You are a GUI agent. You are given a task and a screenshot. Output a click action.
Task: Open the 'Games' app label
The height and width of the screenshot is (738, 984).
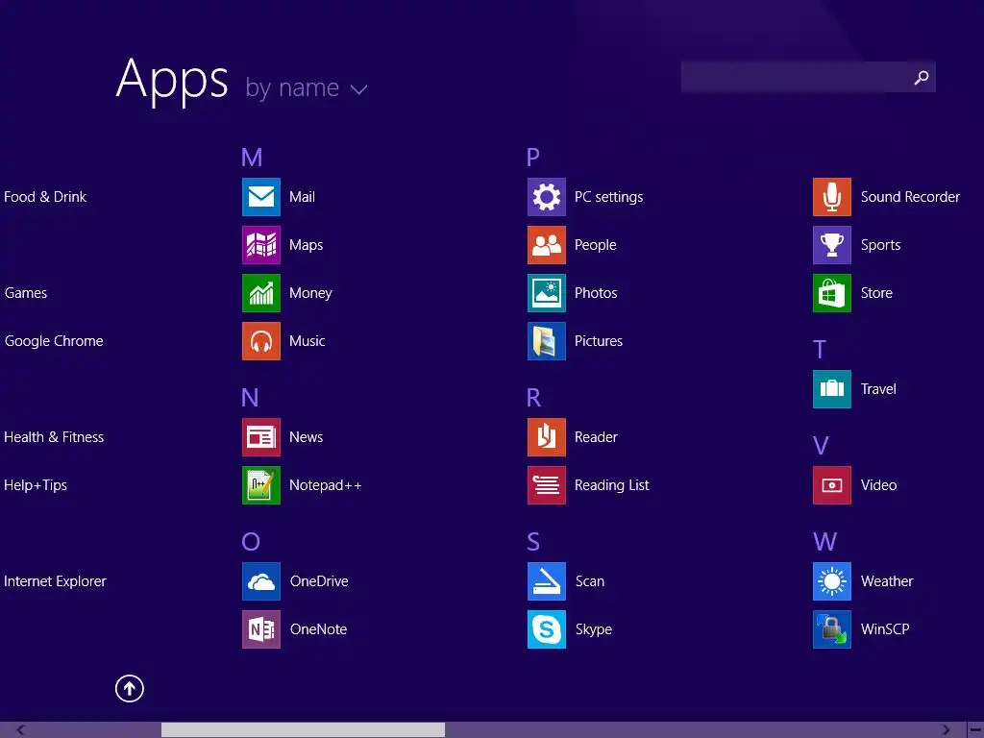click(x=26, y=293)
